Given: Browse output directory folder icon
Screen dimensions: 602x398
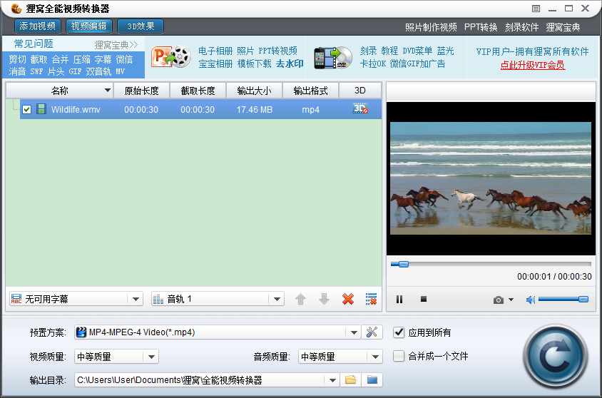Looking at the screenshot, I should click(350, 380).
